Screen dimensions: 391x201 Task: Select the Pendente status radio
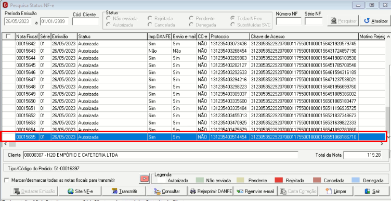coord(191,18)
